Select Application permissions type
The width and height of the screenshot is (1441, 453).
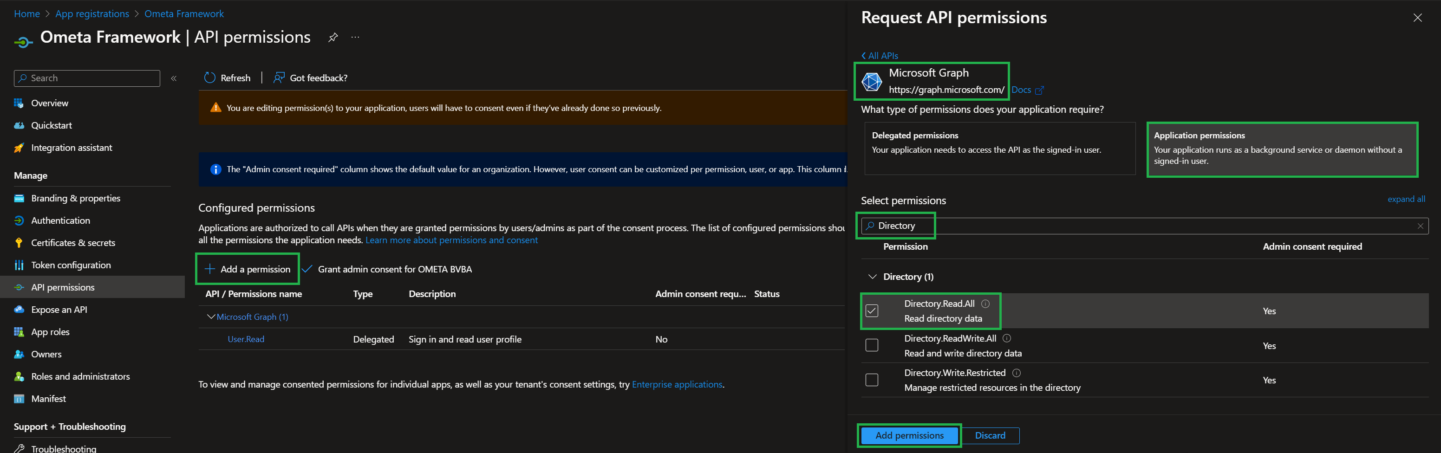click(1282, 149)
